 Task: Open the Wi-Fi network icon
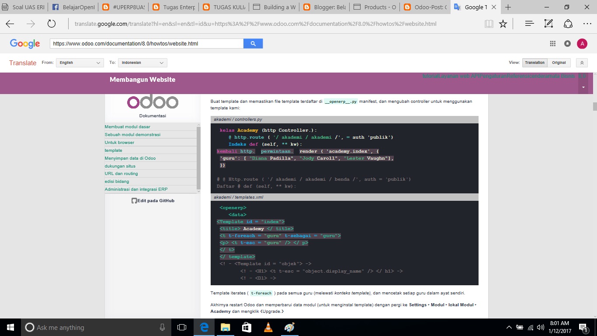click(x=530, y=327)
